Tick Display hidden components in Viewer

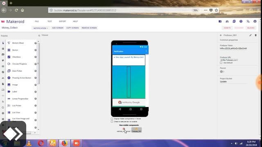click(112, 119)
